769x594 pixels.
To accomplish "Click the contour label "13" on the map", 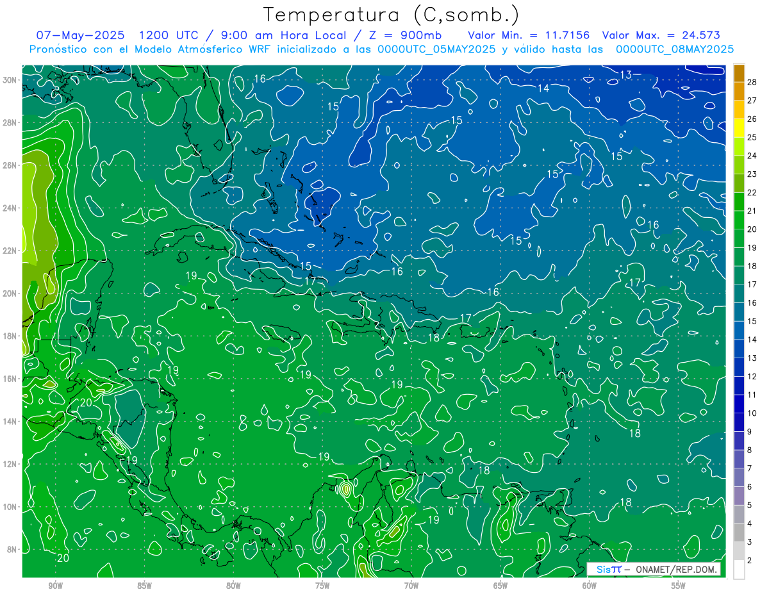I will (626, 75).
